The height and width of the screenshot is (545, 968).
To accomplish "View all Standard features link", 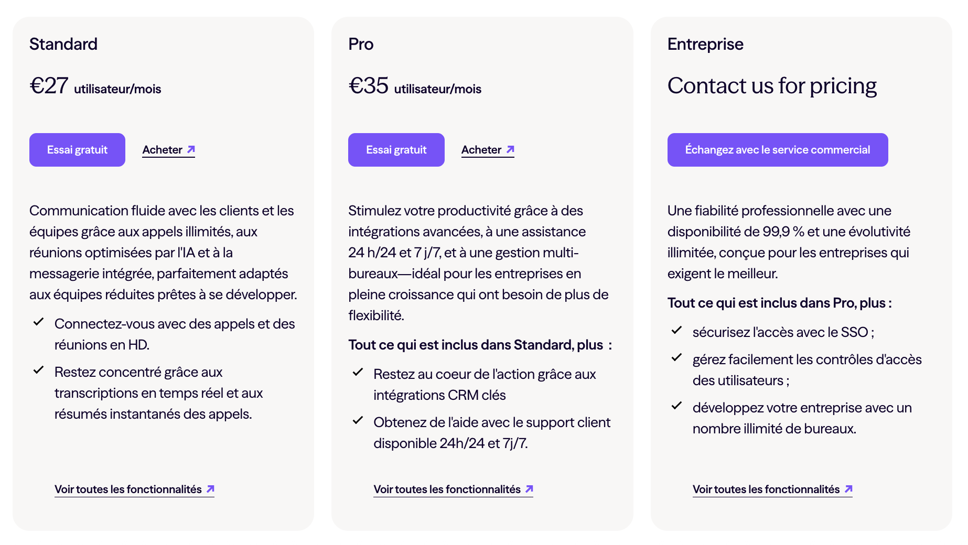I will point(128,489).
